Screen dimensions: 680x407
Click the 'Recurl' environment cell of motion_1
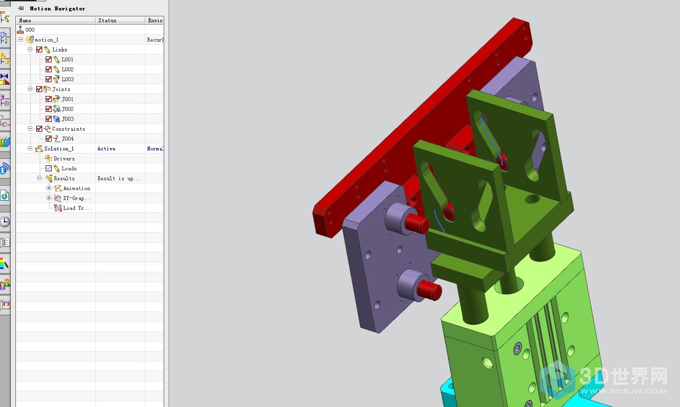[155, 40]
